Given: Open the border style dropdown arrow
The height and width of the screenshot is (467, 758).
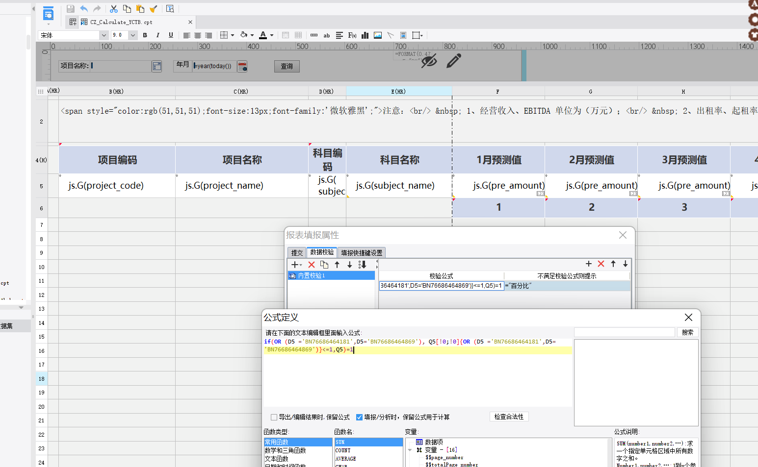Looking at the screenshot, I should (233, 35).
